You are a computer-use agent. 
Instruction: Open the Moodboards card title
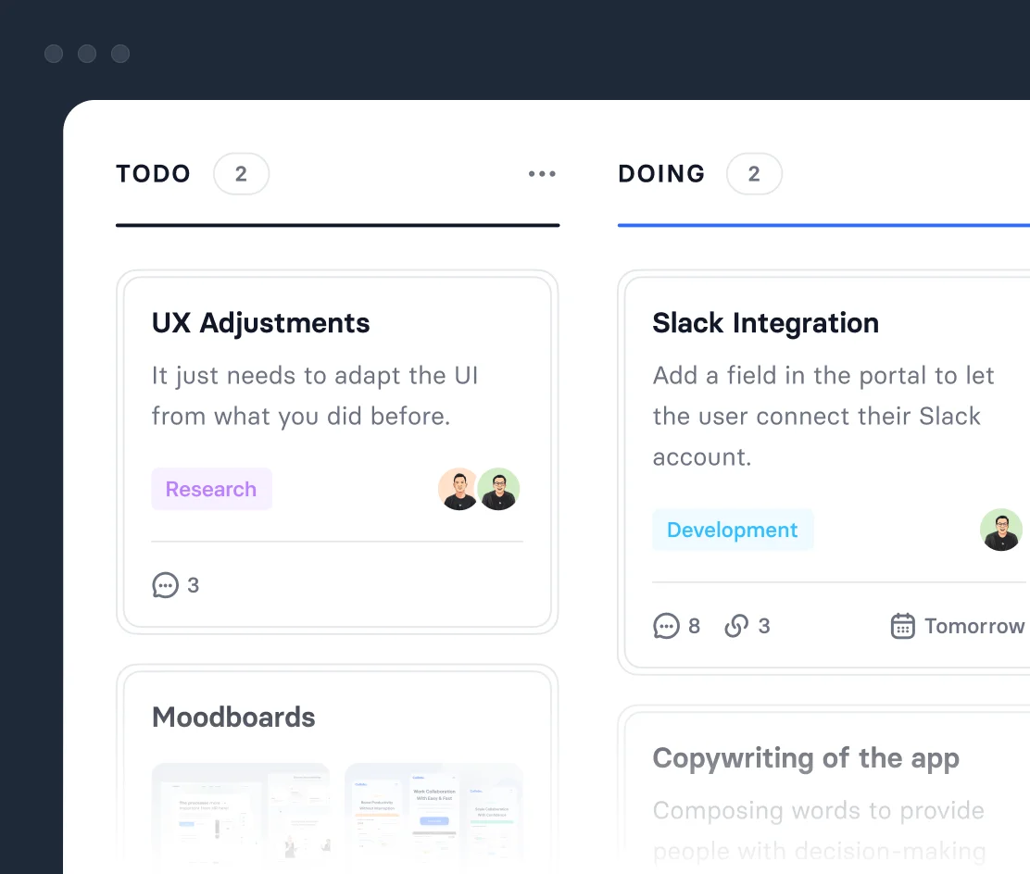(x=233, y=718)
